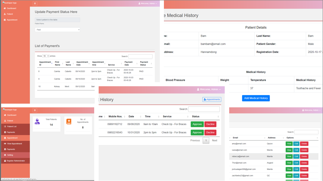The image size is (323, 181).
Task: Open Welcome, Admin menu above the History table
Action: coord(209,89)
